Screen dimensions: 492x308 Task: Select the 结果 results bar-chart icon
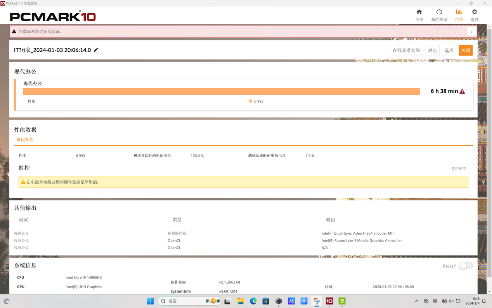(459, 15)
